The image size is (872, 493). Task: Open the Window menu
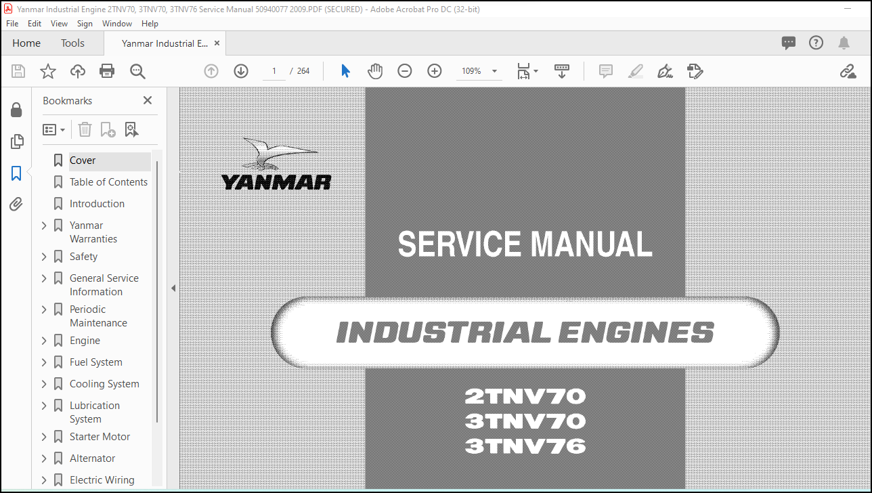(117, 23)
